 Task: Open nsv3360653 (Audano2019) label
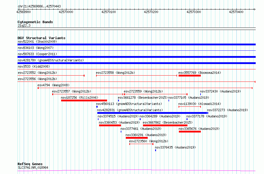tap(119, 122)
